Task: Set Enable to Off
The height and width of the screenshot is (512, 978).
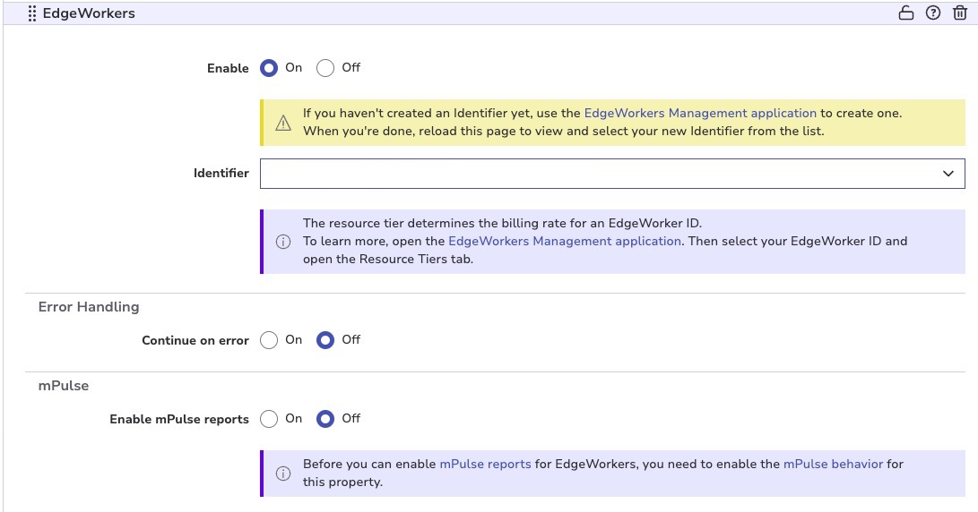Action: (325, 68)
